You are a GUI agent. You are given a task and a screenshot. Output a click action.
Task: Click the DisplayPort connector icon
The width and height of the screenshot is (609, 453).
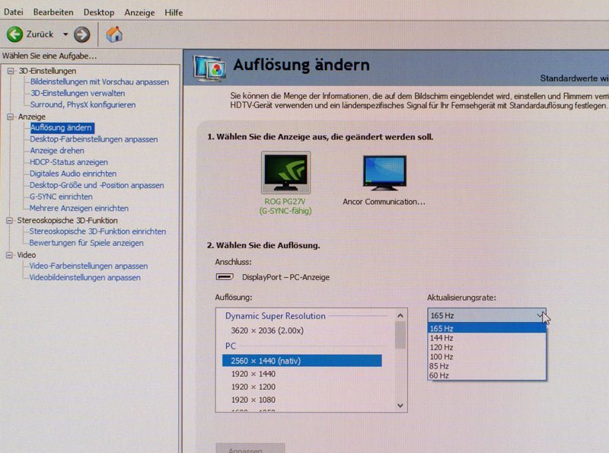225,276
